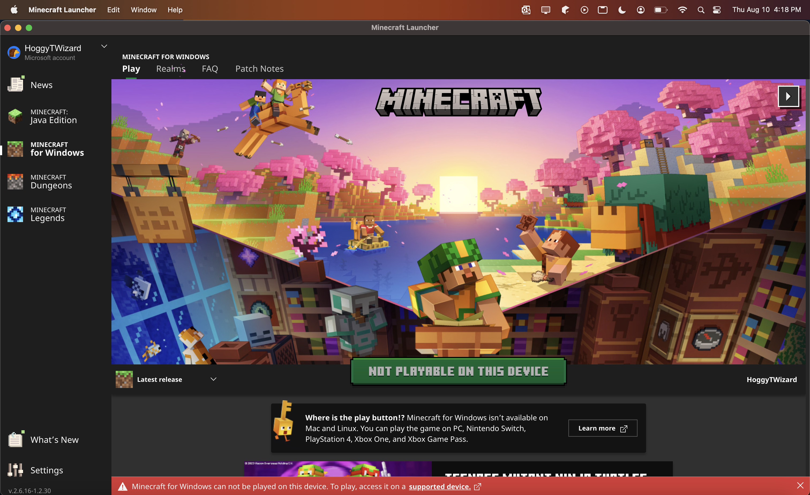Viewport: 810px width, 495px height.
Task: Open macOS Control Center icon
Action: click(x=717, y=10)
